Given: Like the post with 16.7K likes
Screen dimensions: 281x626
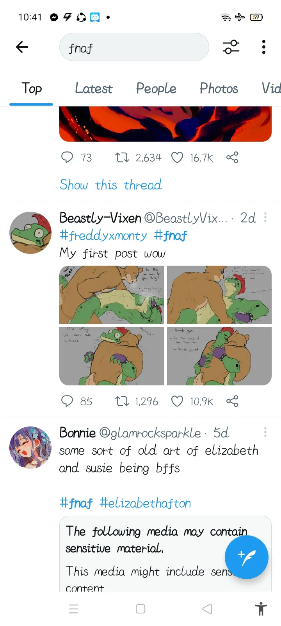Looking at the screenshot, I should pos(177,157).
